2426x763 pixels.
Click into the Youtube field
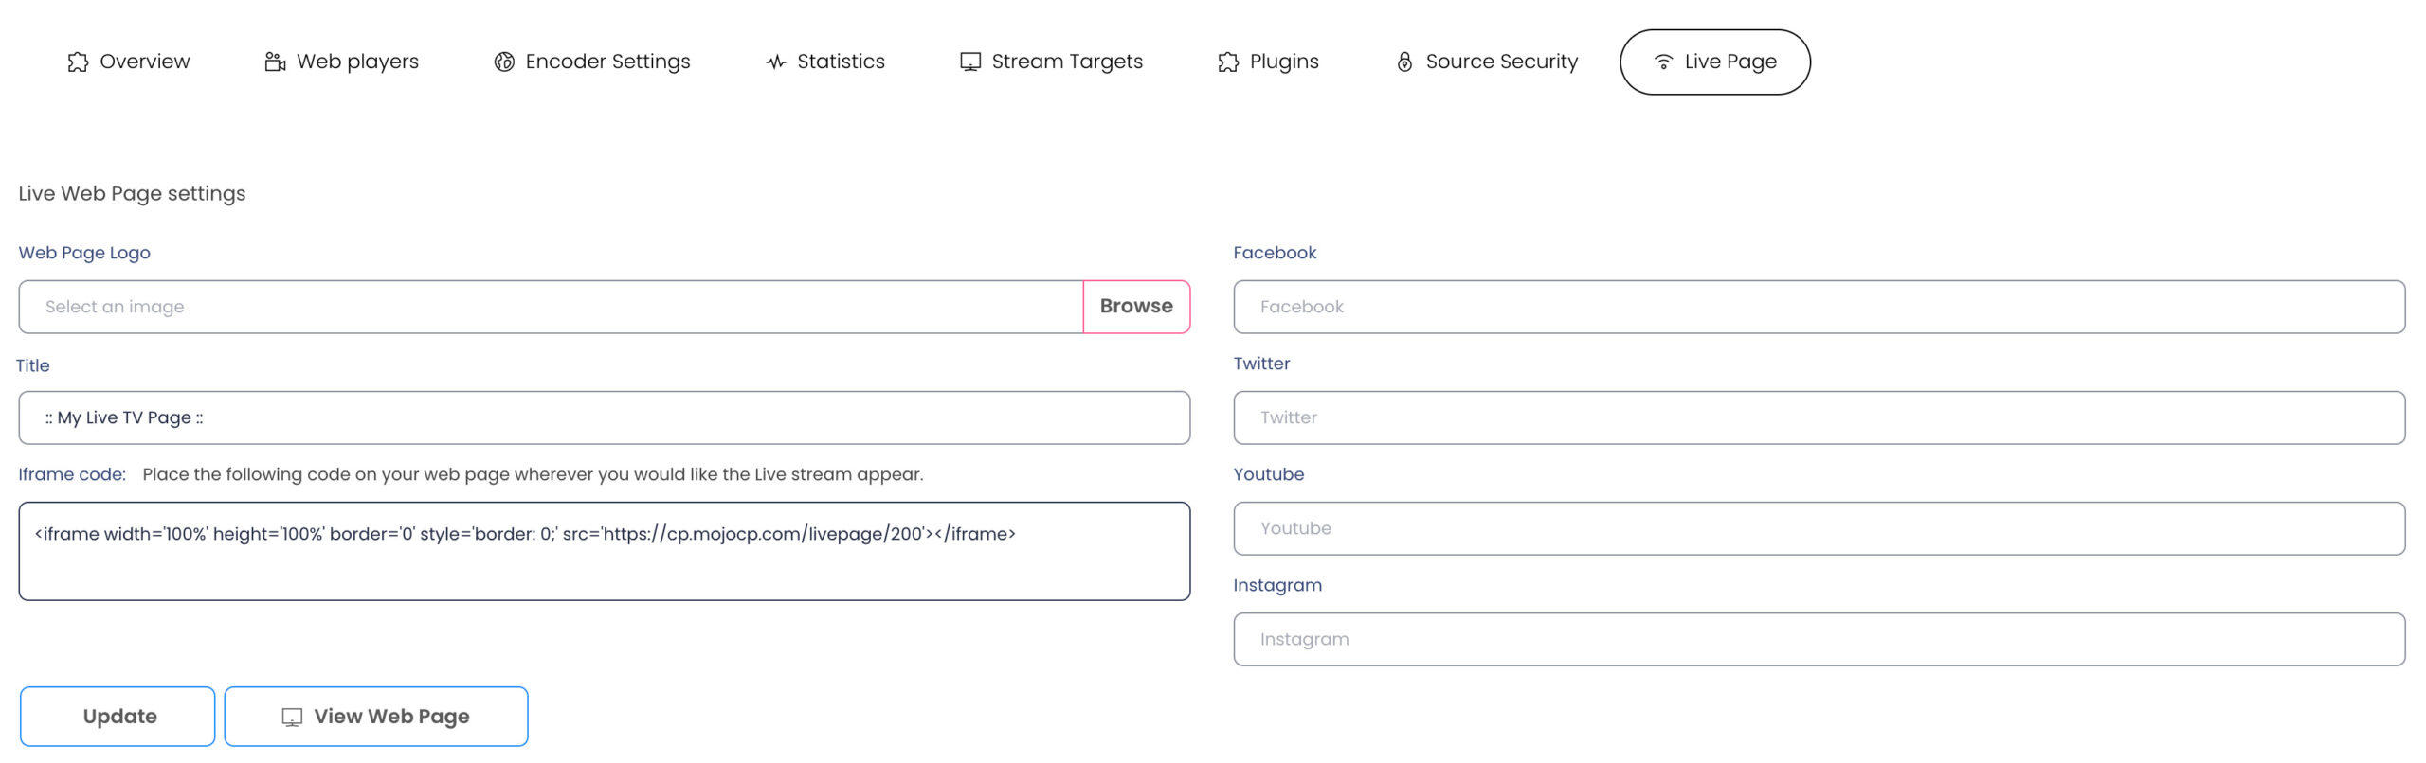point(1818,529)
